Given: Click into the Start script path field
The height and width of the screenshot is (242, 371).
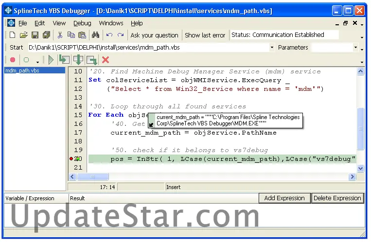Looking at the screenshot, I should (149, 48).
